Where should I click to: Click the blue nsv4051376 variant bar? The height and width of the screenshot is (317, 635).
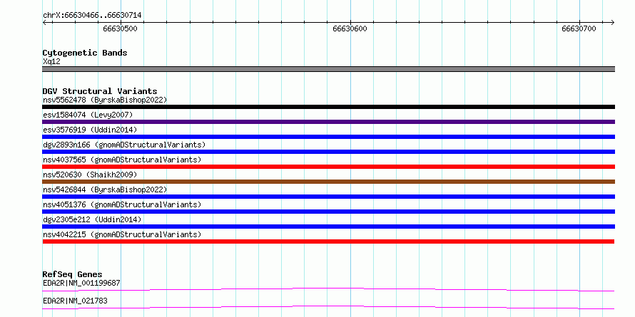329,212
